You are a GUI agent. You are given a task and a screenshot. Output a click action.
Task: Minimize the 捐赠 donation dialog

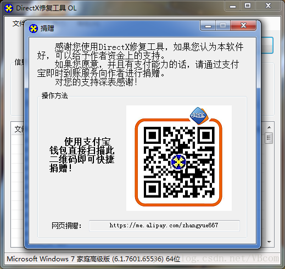pos(208,25)
